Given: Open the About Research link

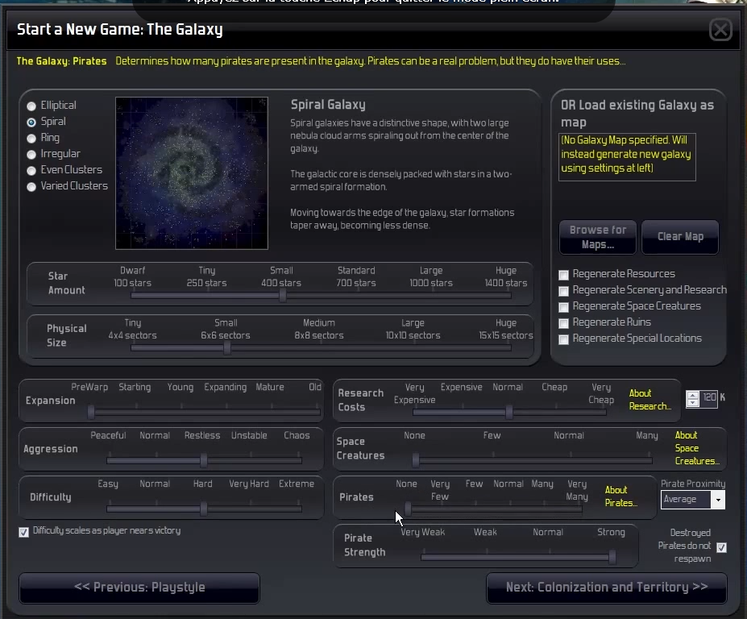Looking at the screenshot, I should (x=649, y=400).
